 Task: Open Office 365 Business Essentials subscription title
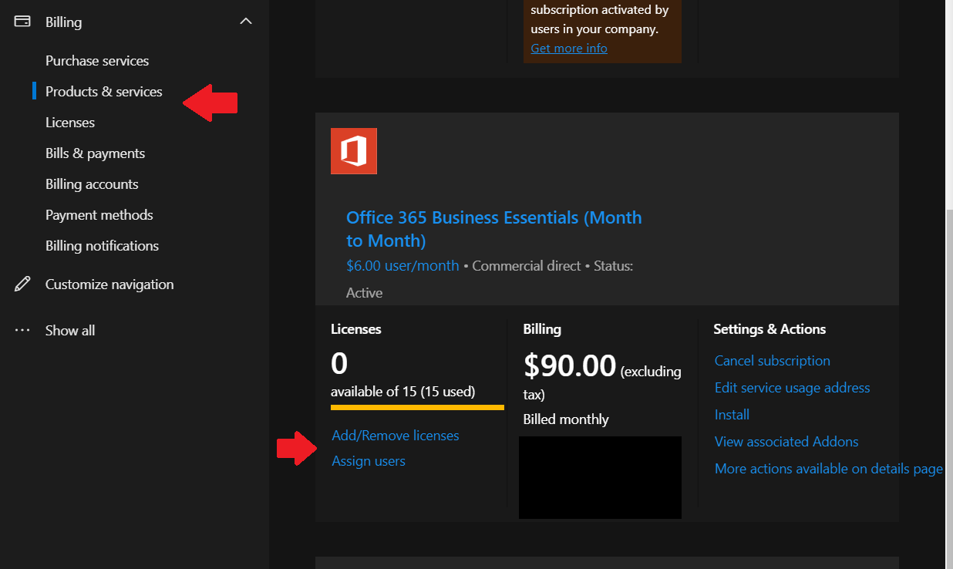493,229
